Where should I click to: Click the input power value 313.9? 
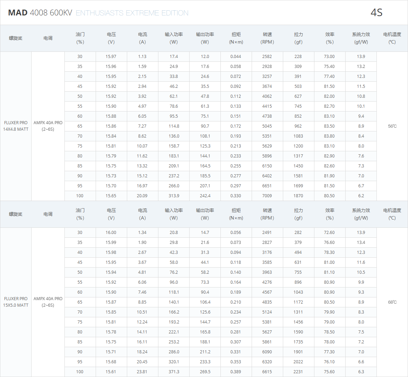[174, 196]
